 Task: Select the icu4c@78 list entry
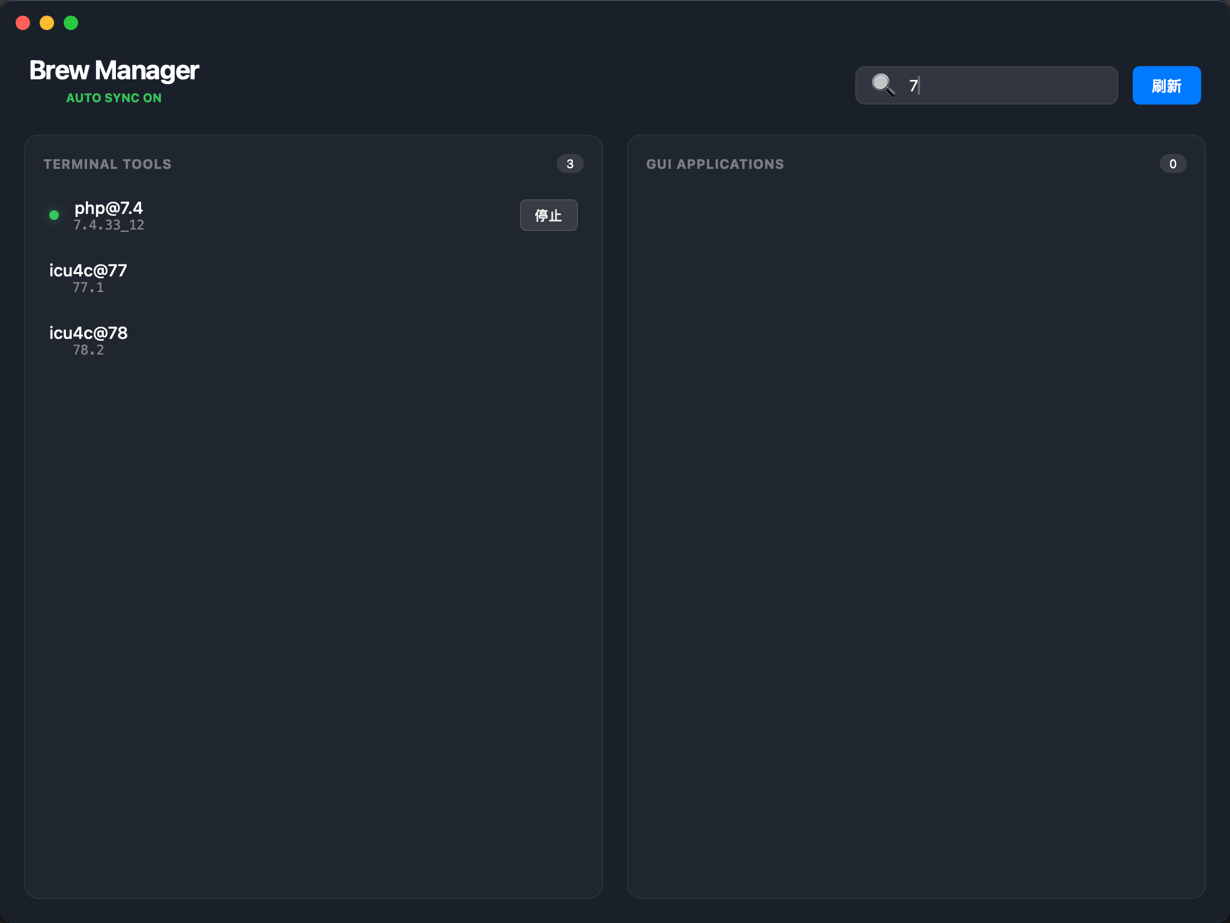[88, 333]
